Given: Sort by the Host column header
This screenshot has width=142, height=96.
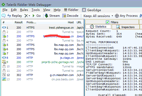Looking at the screenshot, I should pyautogui.click(x=56, y=22).
